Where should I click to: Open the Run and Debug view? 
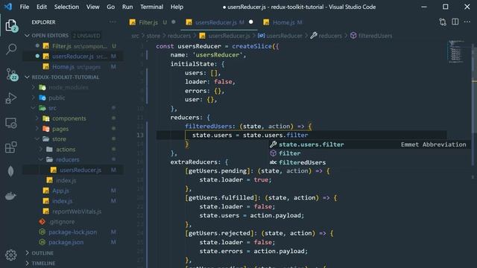[11, 98]
